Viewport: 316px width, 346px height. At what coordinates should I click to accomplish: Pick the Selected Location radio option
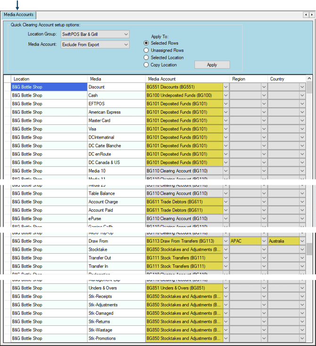tap(146, 58)
